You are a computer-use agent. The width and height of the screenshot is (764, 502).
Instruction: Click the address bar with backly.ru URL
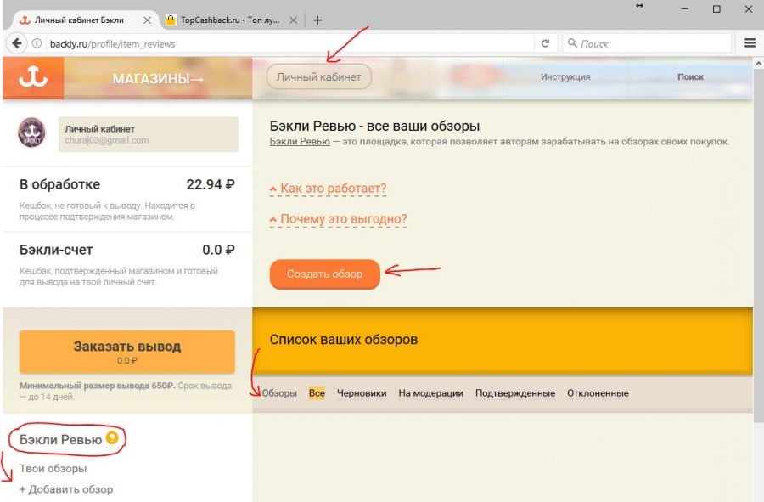290,43
